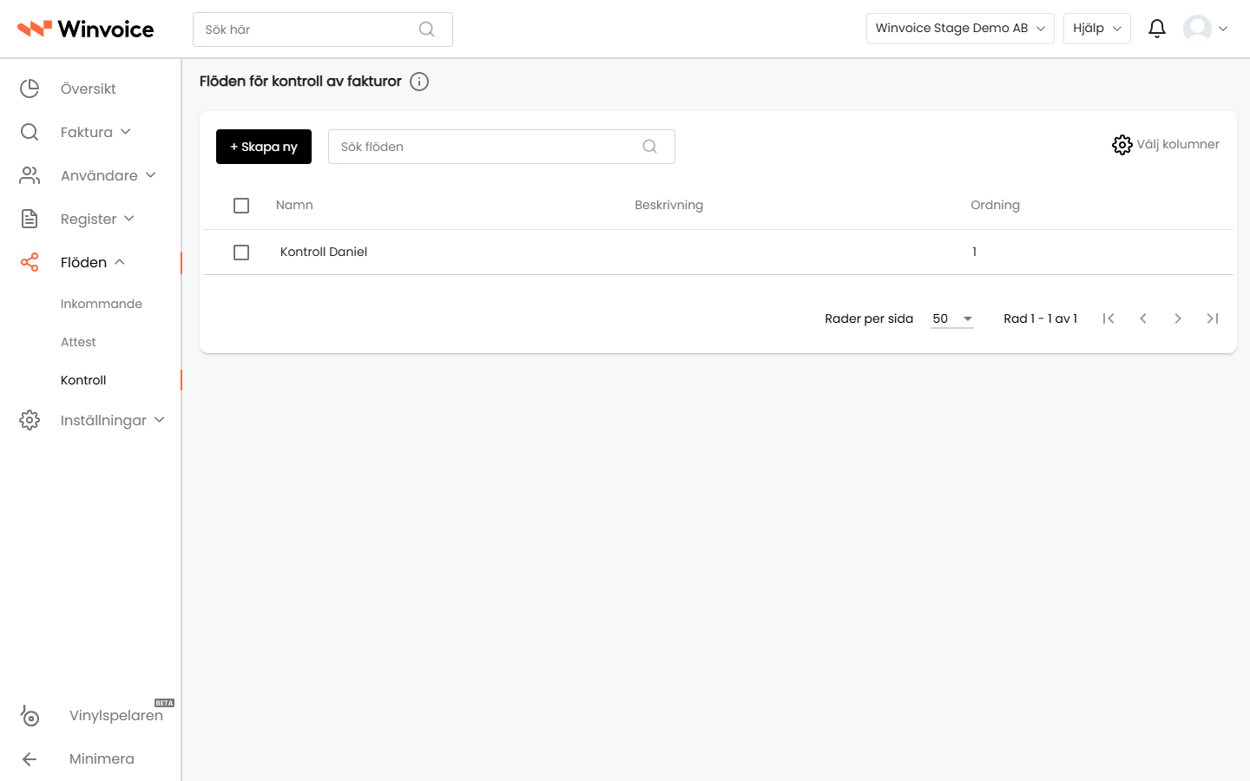Click the Vinylspelaren turntable icon
The width and height of the screenshot is (1250, 781).
30,715
